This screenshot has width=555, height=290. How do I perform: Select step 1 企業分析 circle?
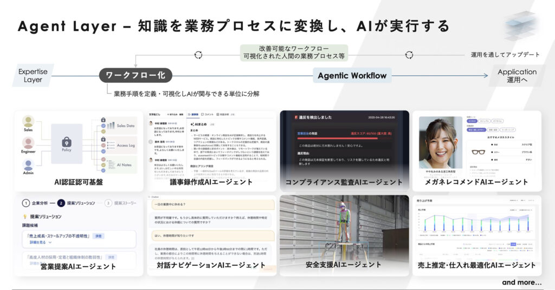[25, 203]
